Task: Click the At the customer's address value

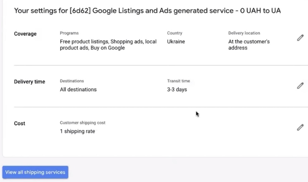Action: (x=249, y=45)
